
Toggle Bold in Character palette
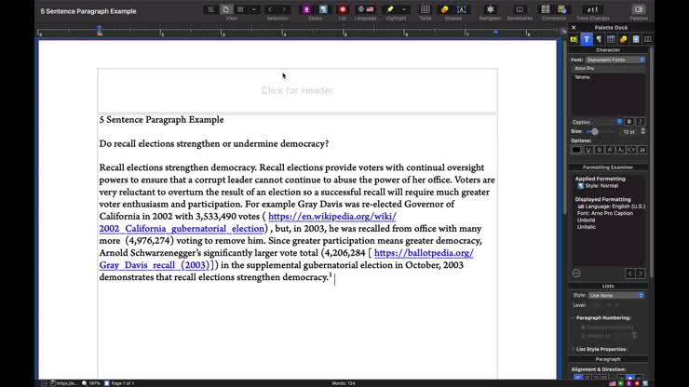pos(629,122)
